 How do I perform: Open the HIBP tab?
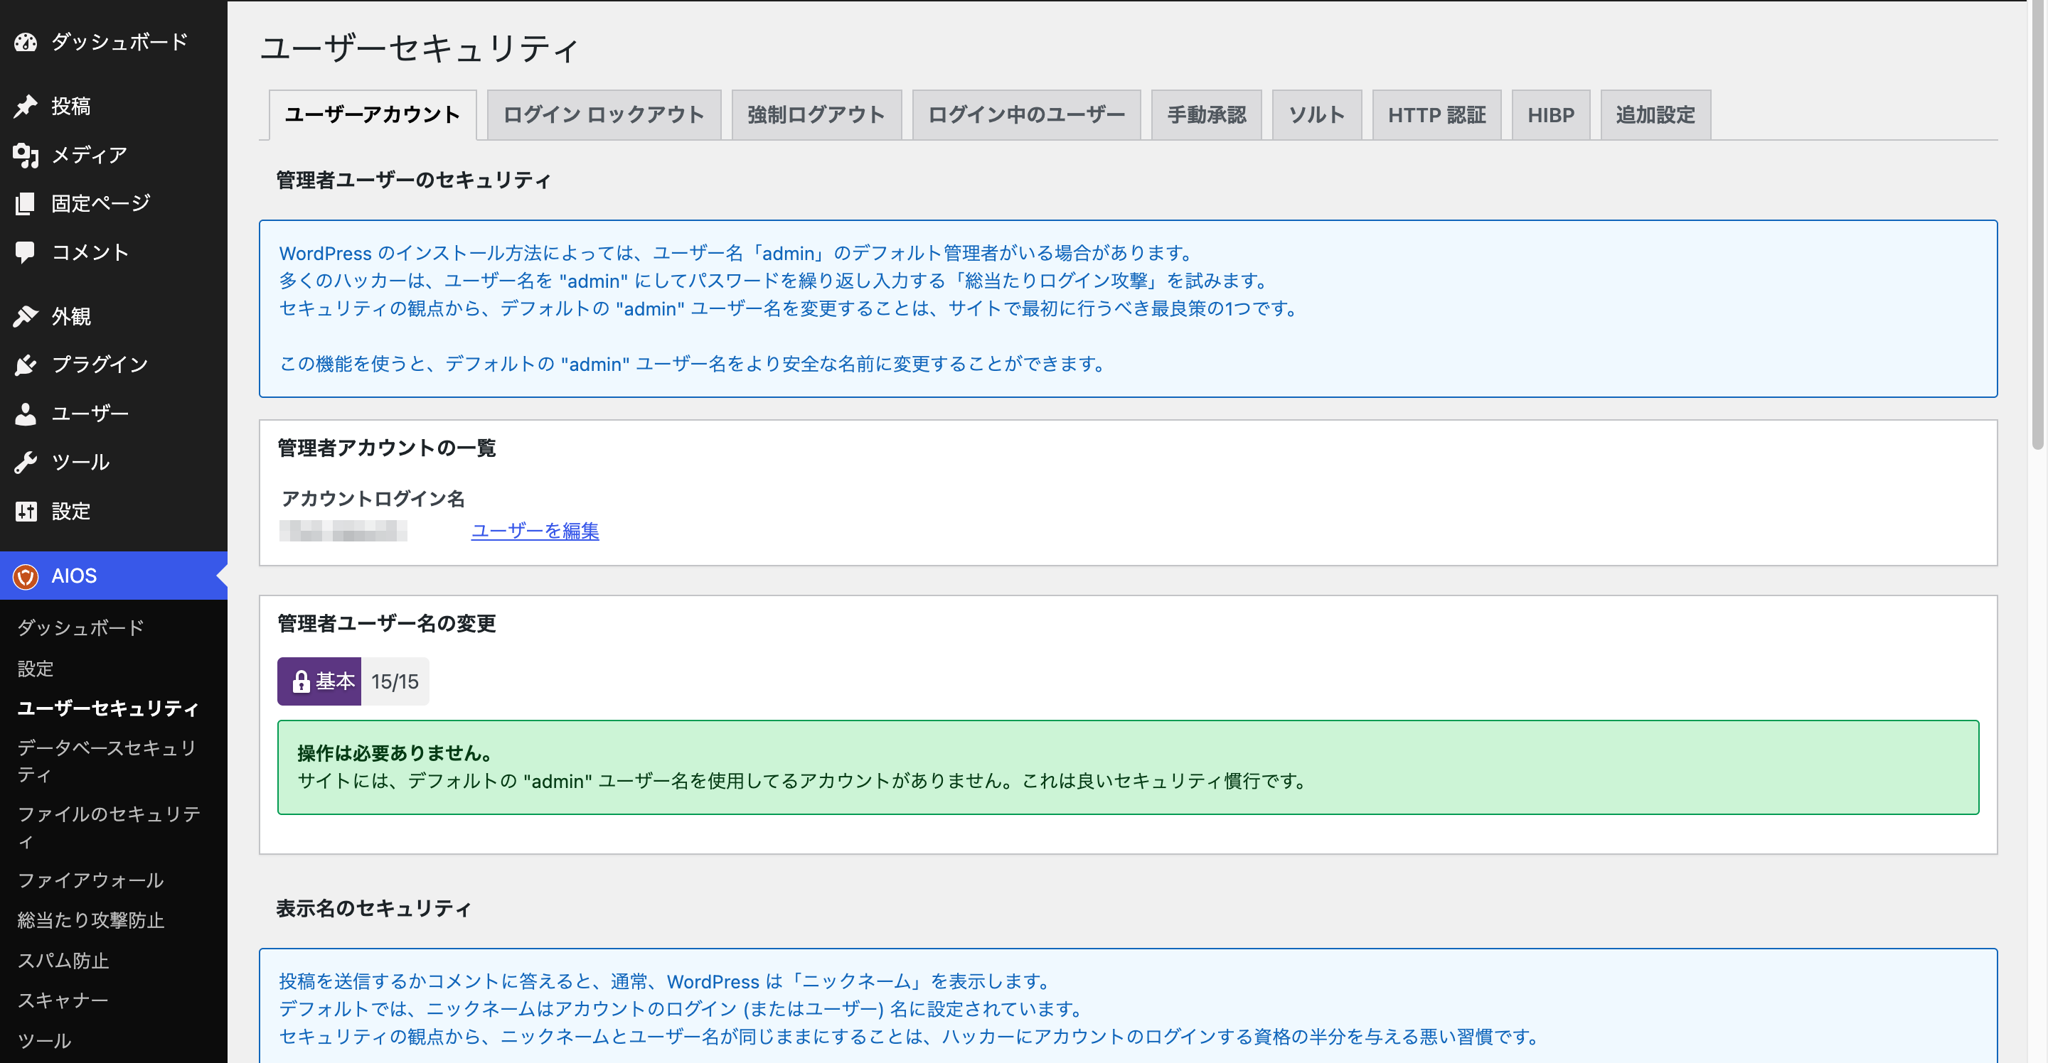click(x=1550, y=115)
